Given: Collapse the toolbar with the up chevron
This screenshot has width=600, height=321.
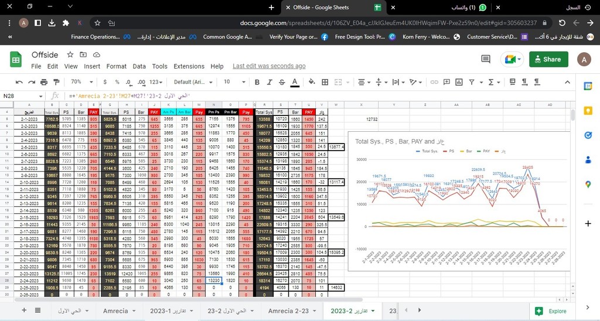Looking at the screenshot, I should pyautogui.click(x=567, y=82).
